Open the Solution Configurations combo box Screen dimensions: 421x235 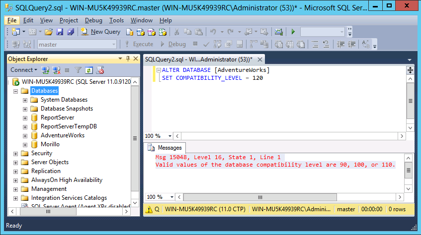(322, 32)
